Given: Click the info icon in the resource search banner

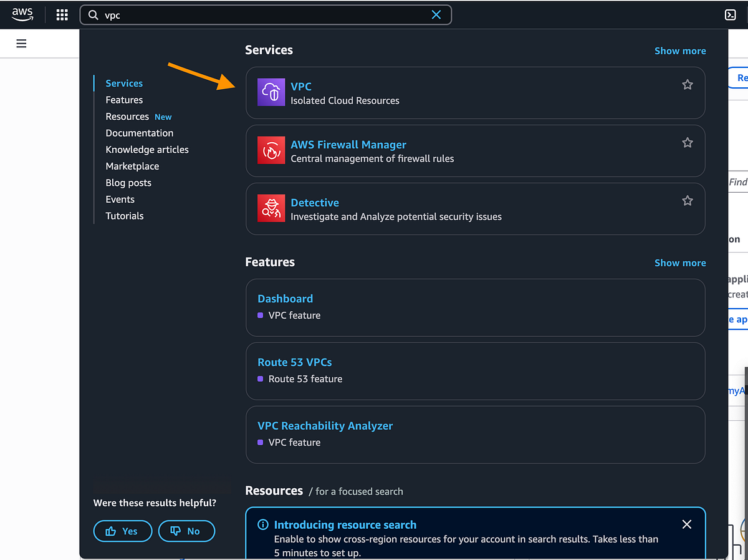Looking at the screenshot, I should coord(262,524).
